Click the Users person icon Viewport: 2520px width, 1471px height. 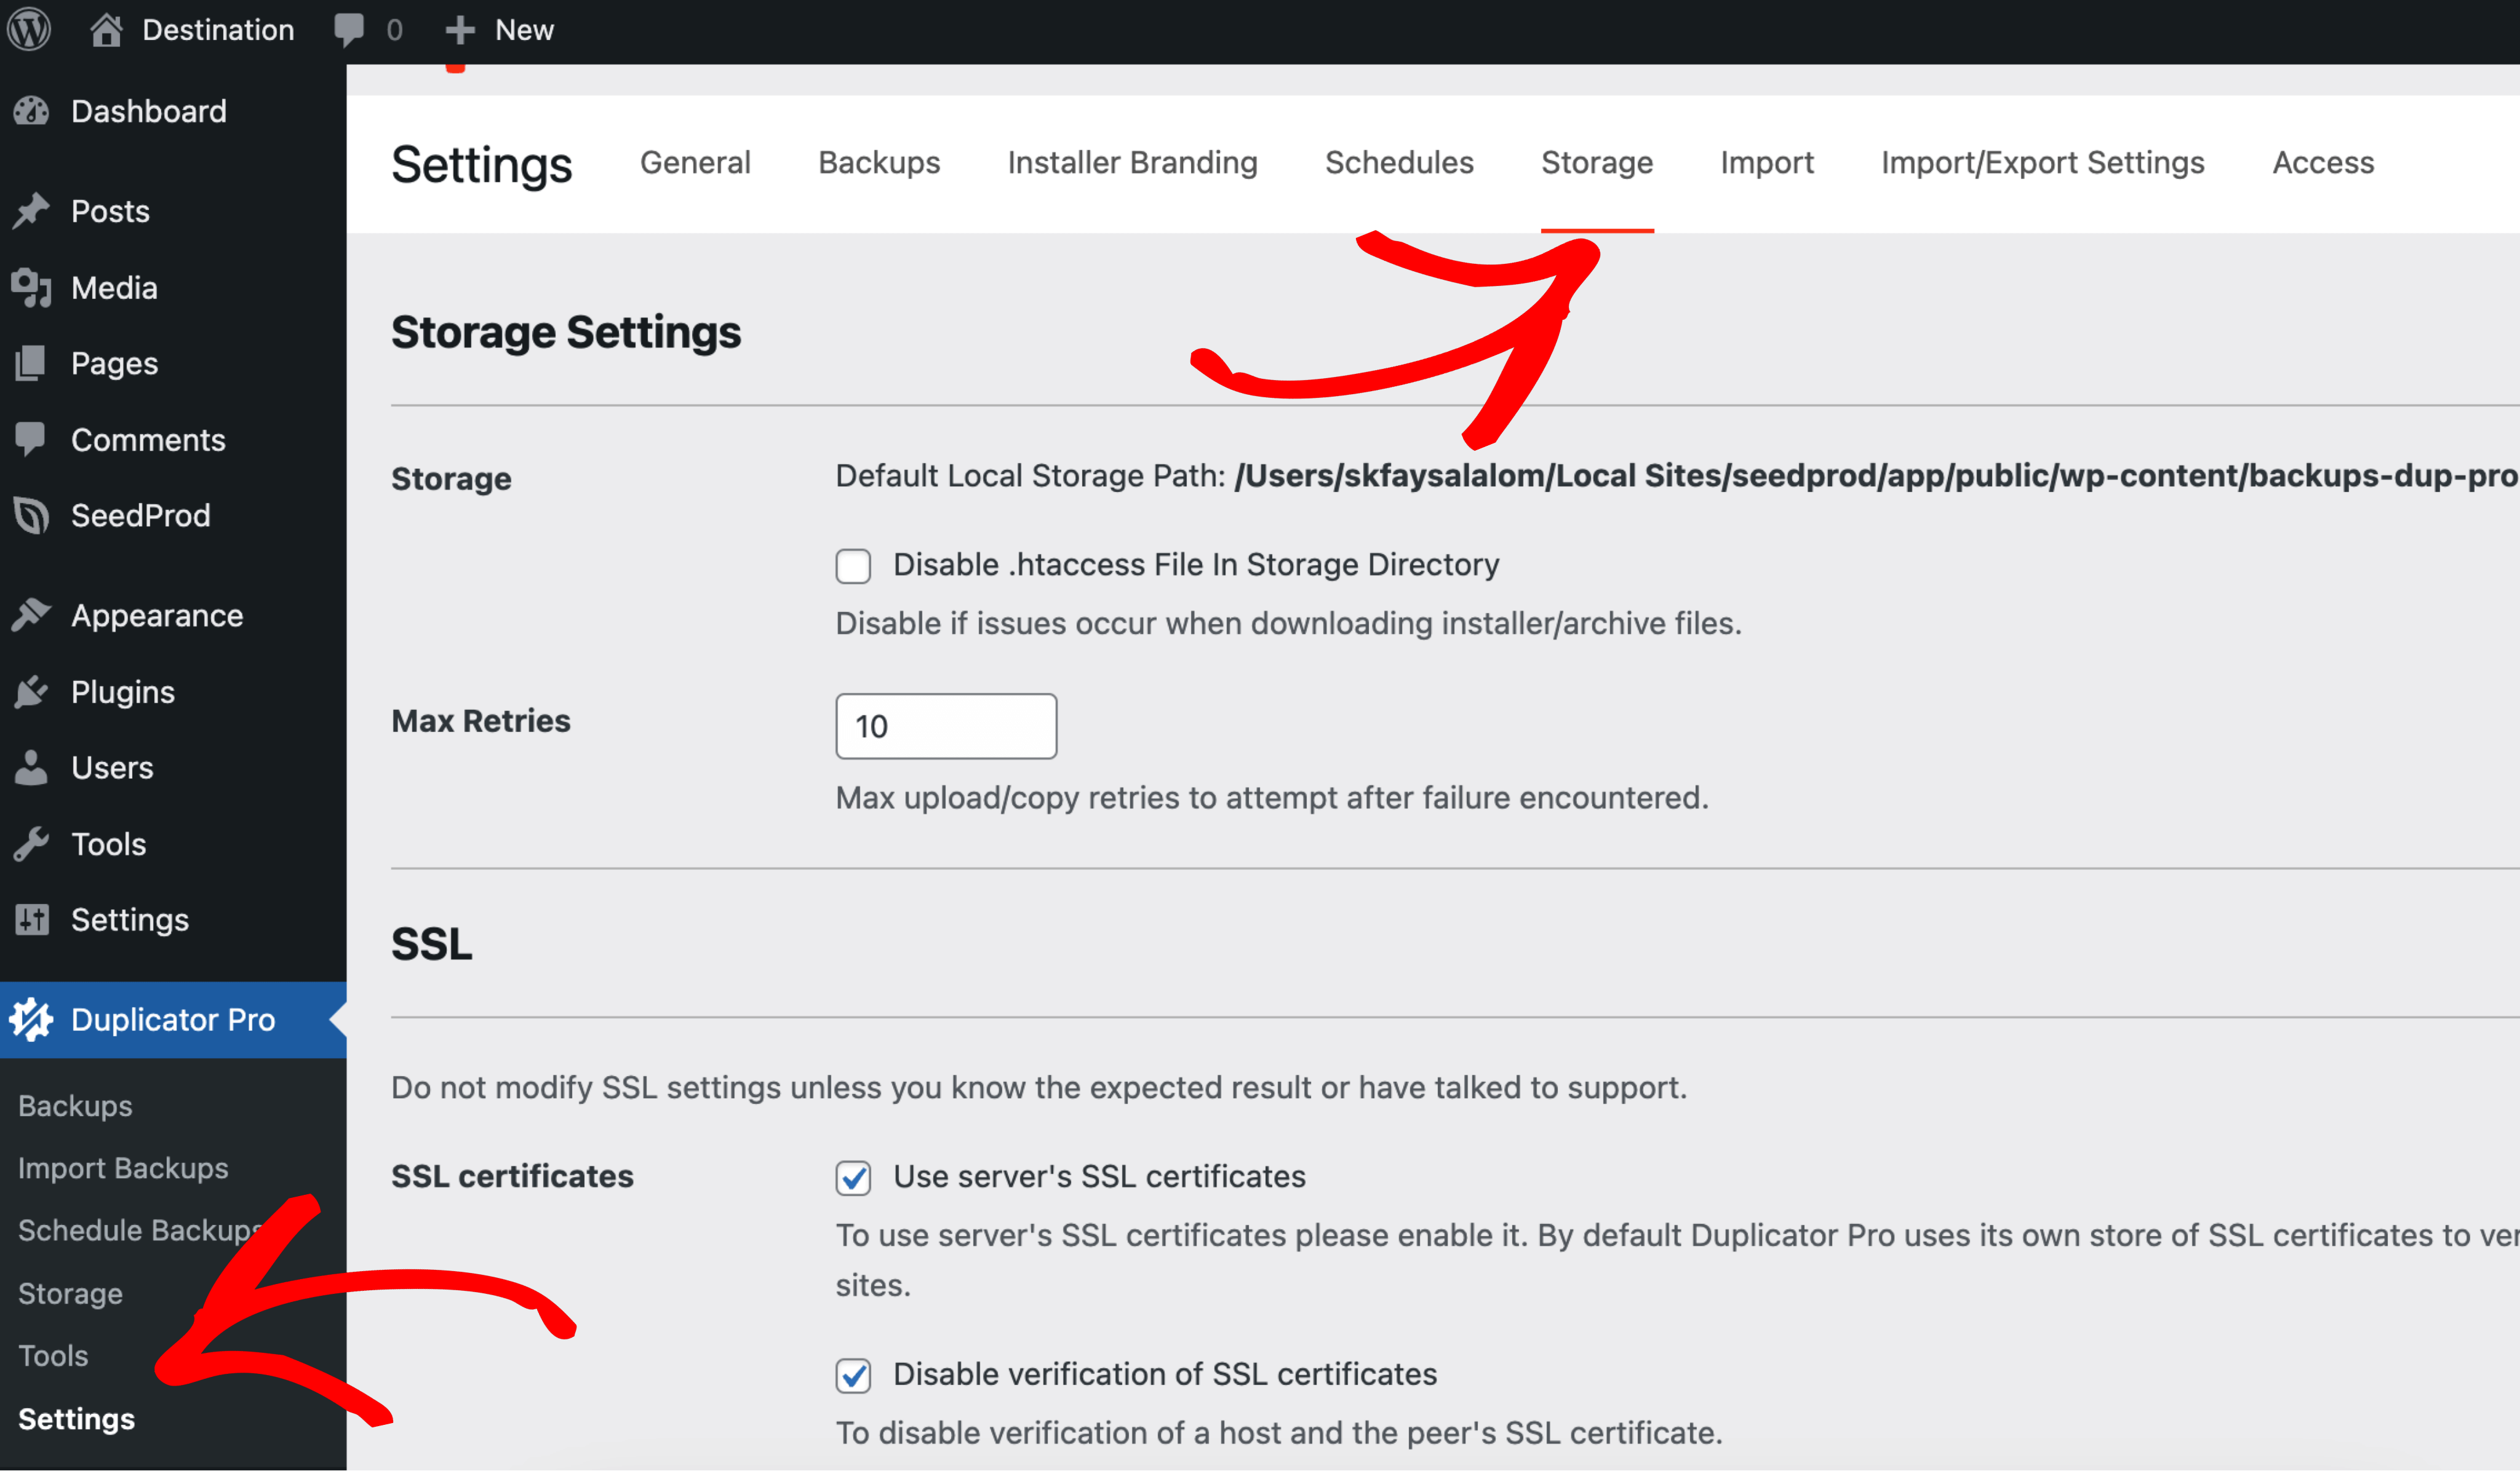(x=31, y=767)
